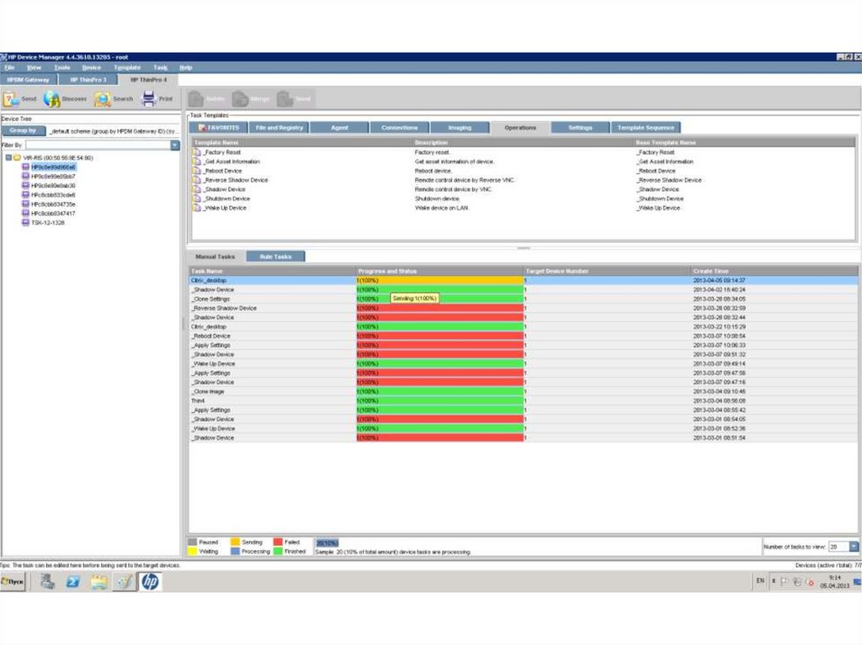Click the EN language indicator in tray

click(x=760, y=581)
